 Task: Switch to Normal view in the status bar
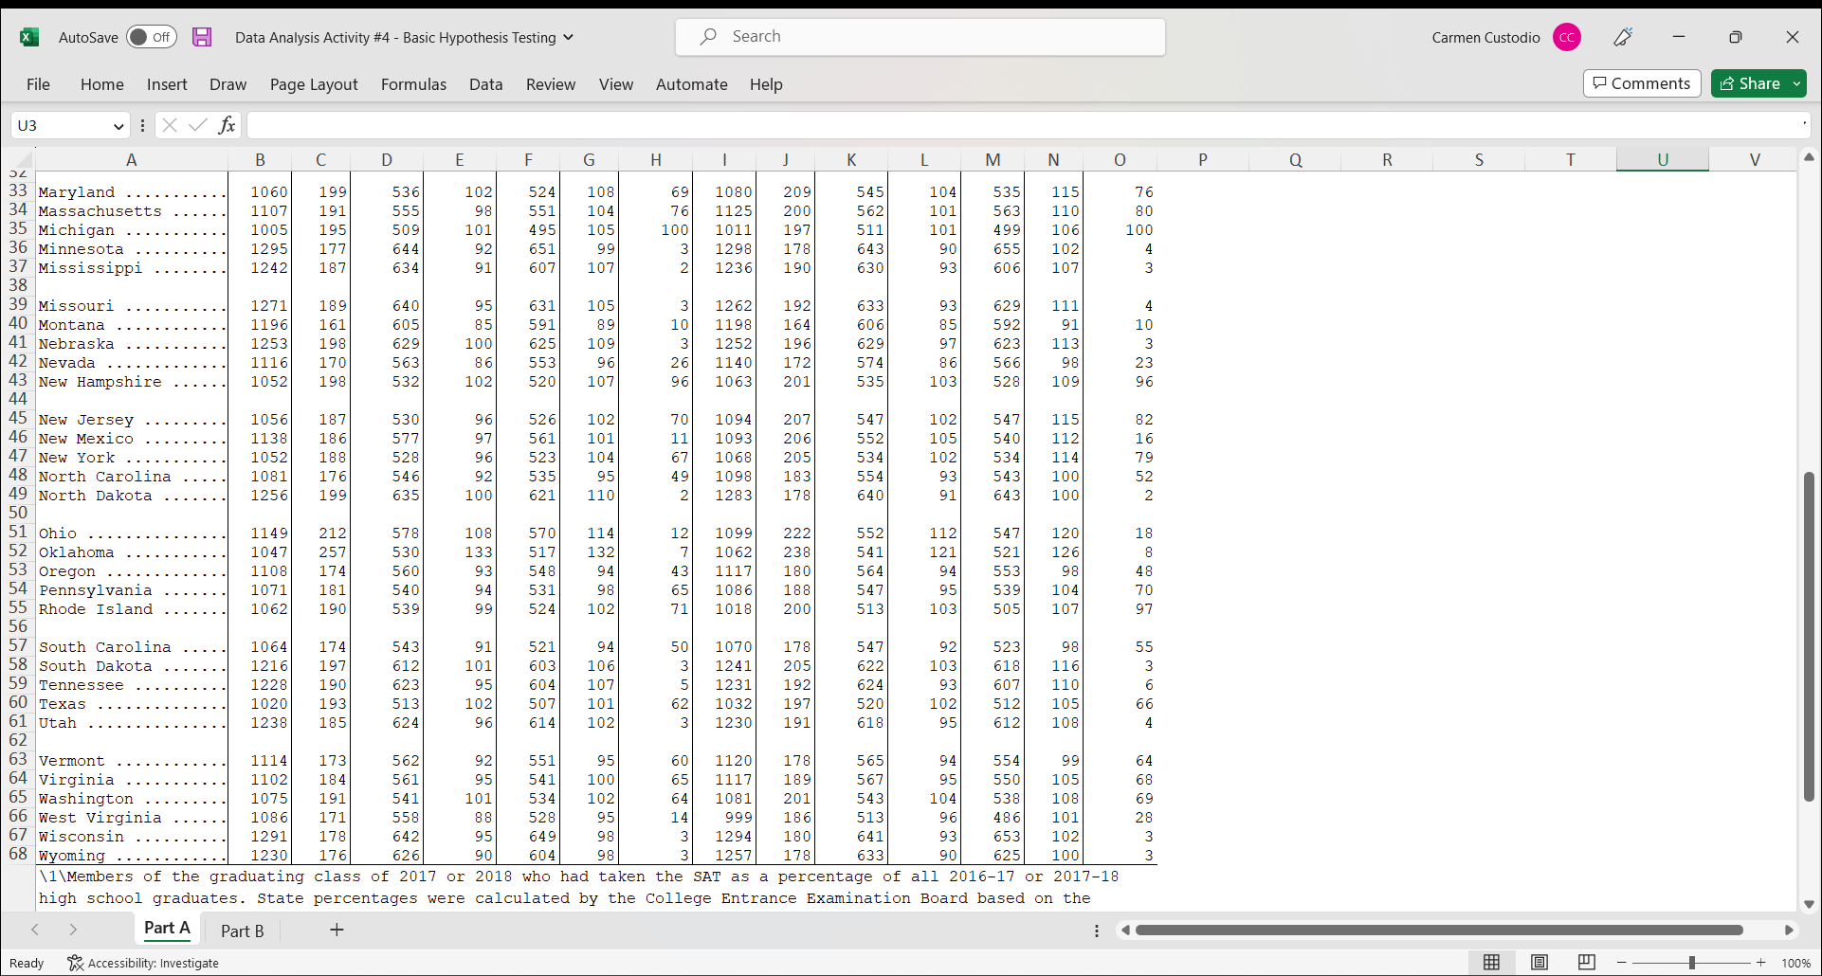pyautogui.click(x=1492, y=963)
